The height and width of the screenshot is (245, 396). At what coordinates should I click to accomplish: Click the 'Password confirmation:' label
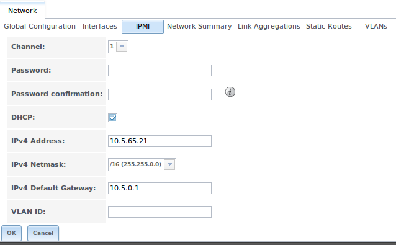point(57,94)
